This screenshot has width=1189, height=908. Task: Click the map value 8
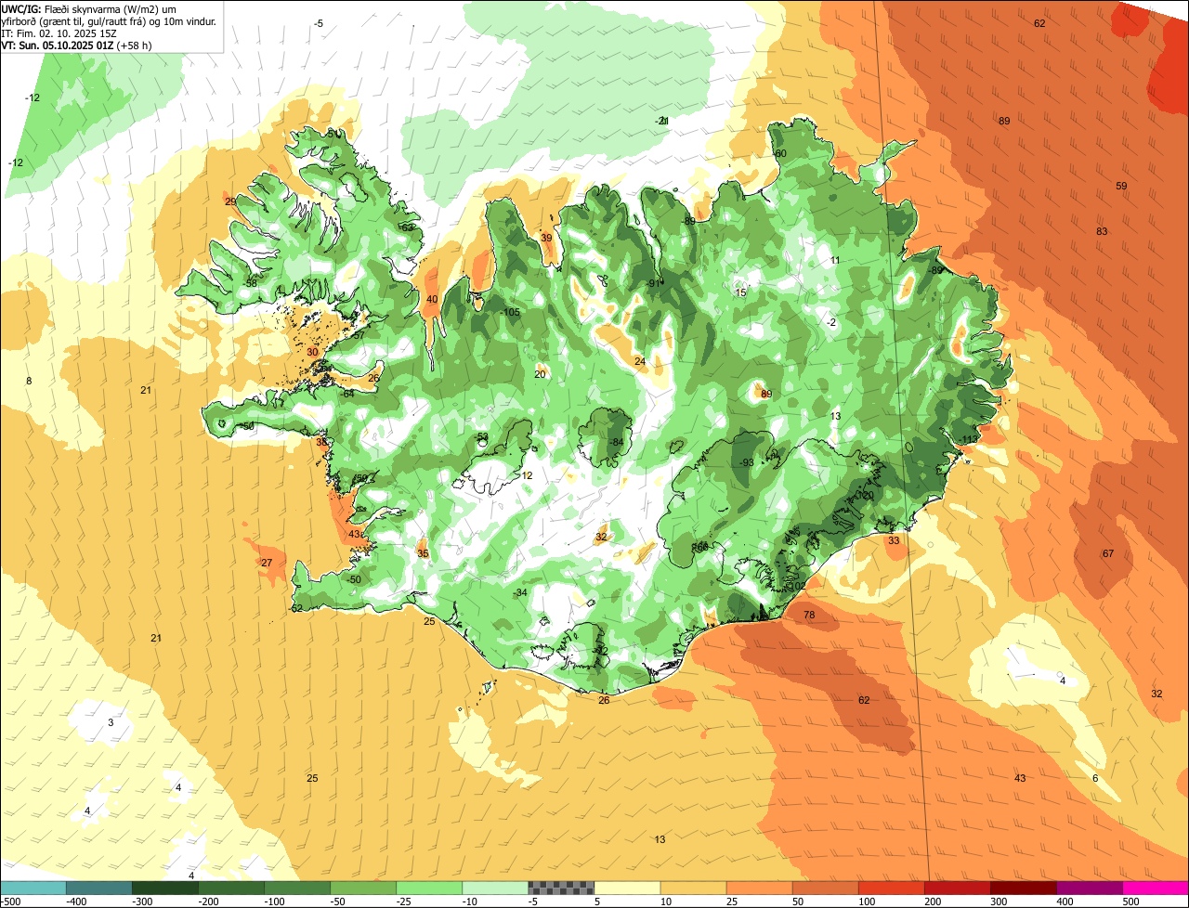29,381
